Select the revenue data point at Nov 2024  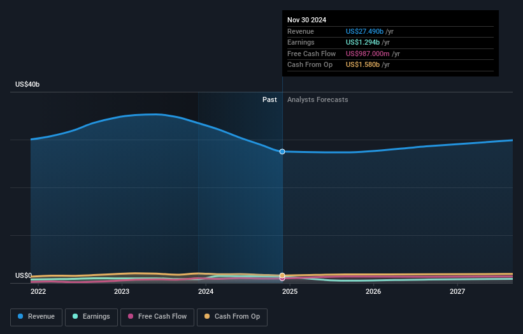coord(282,152)
